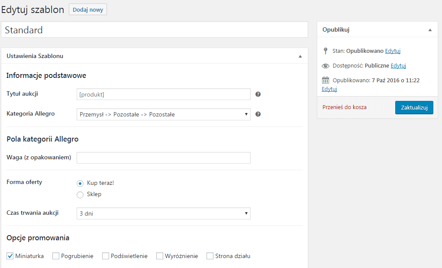
Task: Click the pin icon next to Stan
Action: (326, 51)
